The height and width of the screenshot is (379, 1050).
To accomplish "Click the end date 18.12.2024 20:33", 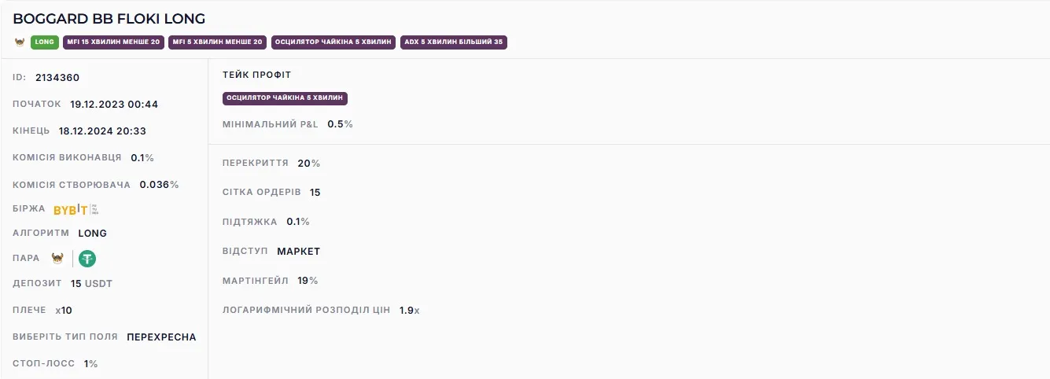I will 102,131.
